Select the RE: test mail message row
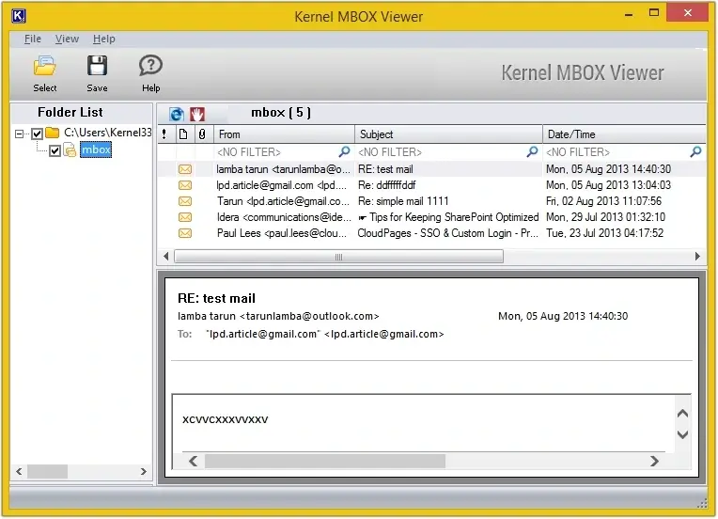718x519 pixels. click(431, 169)
